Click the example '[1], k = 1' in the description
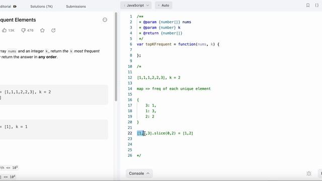Screen dimensions: 322x181 pyautogui.click(x=16, y=127)
